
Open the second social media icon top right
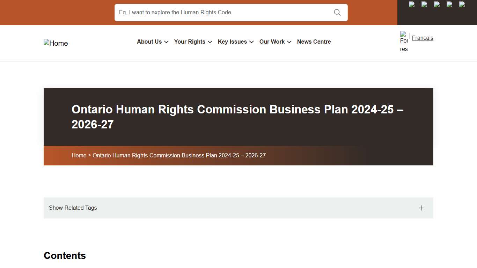[x=424, y=5]
